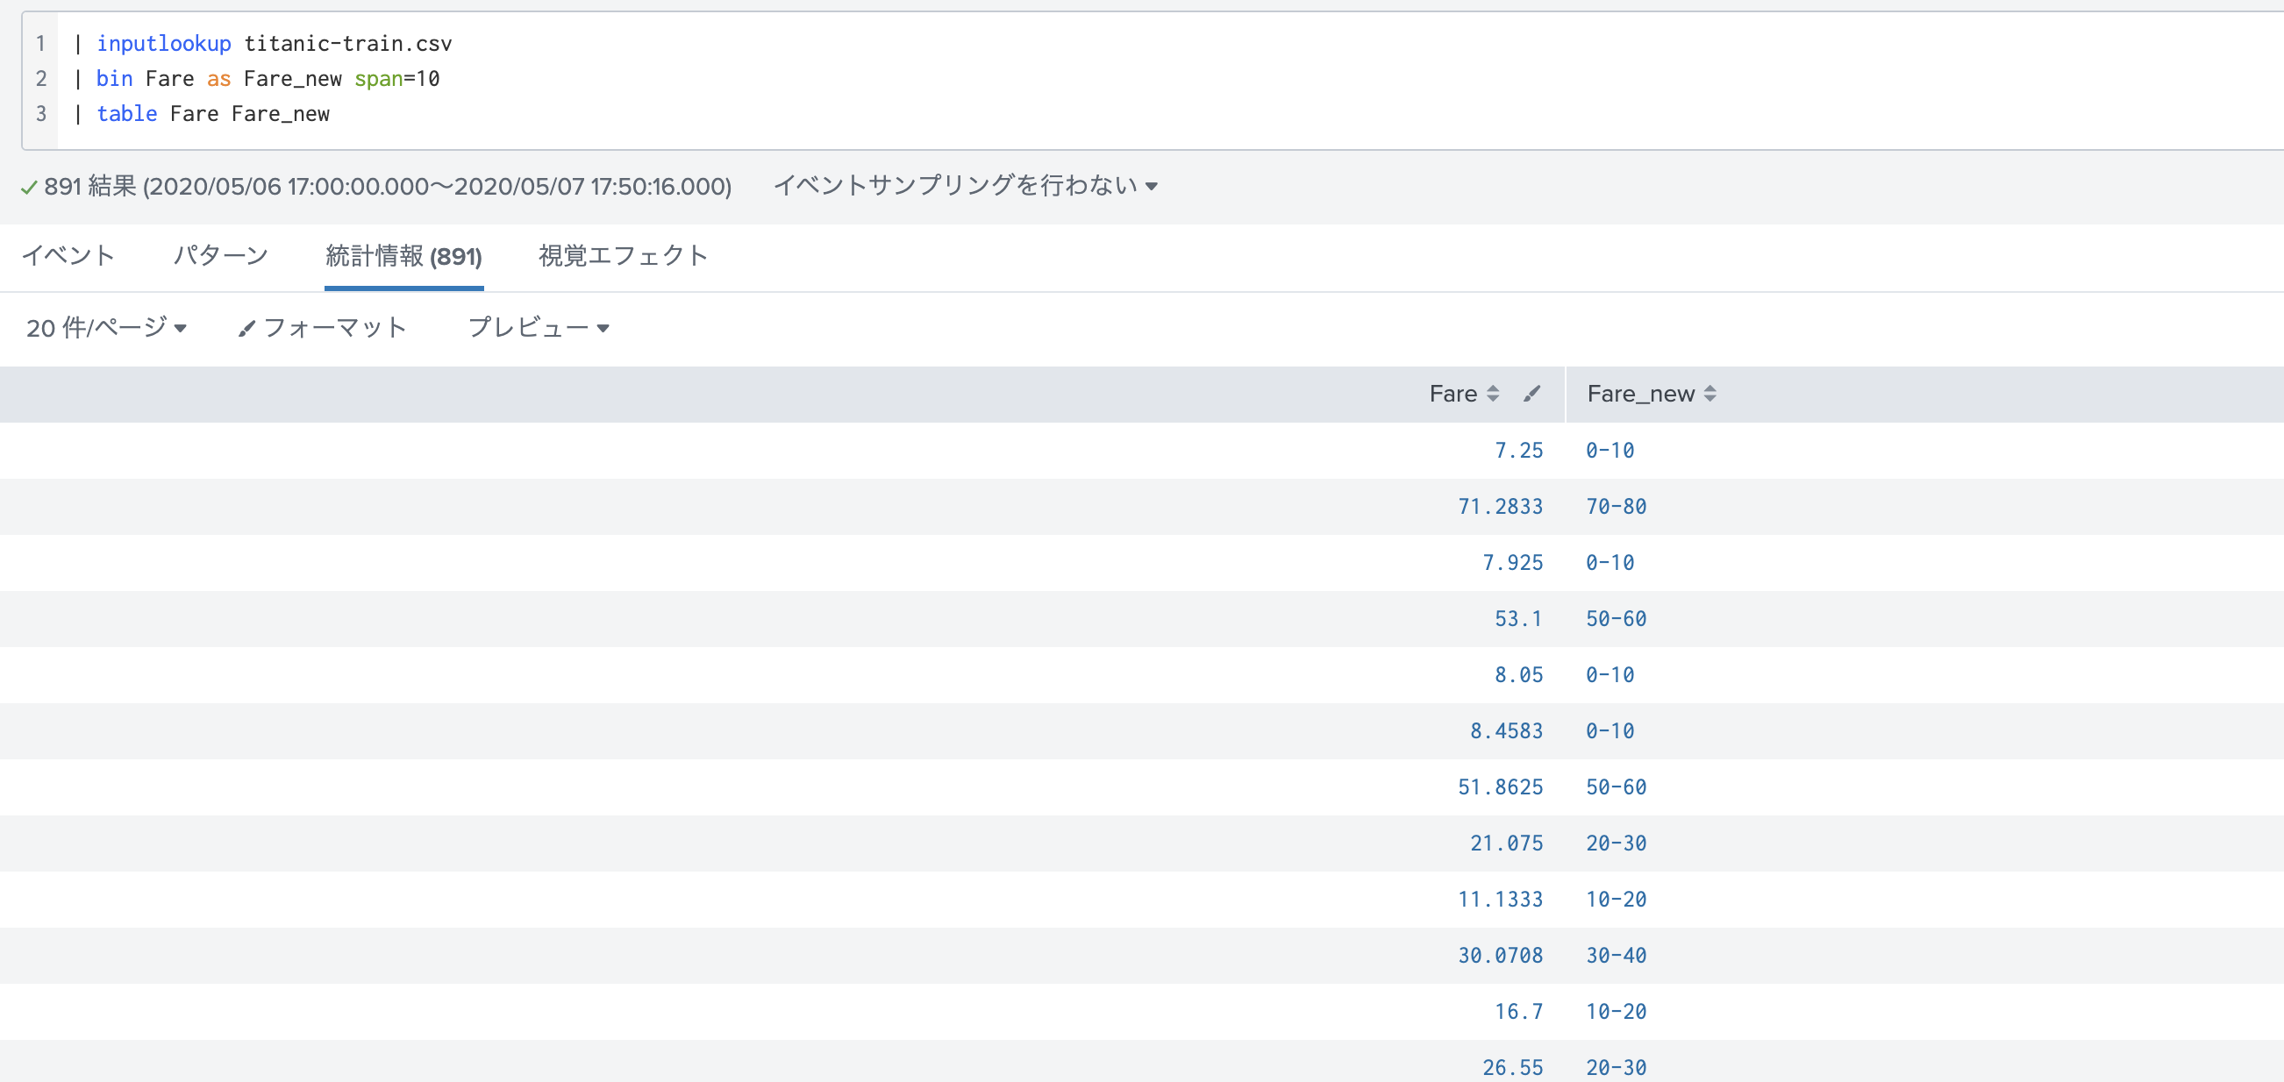The width and height of the screenshot is (2284, 1082).
Task: Click the Fare column header
Action: click(x=1452, y=394)
